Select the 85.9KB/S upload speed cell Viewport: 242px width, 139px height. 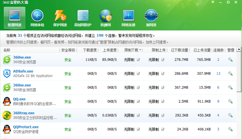[x=109, y=60]
